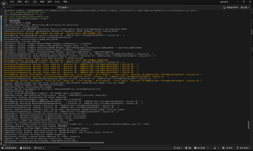
Task: Open the 编辑 menu
Action: point(19,2)
